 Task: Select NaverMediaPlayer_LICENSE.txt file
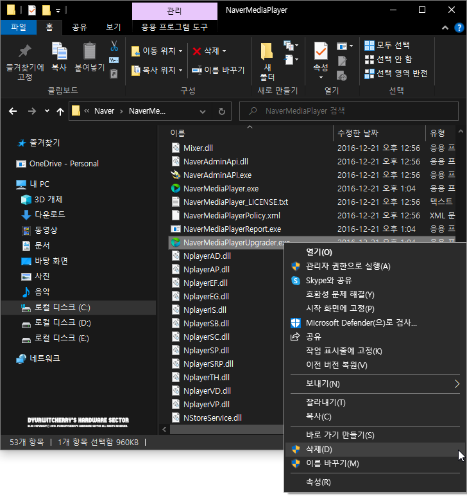(235, 202)
